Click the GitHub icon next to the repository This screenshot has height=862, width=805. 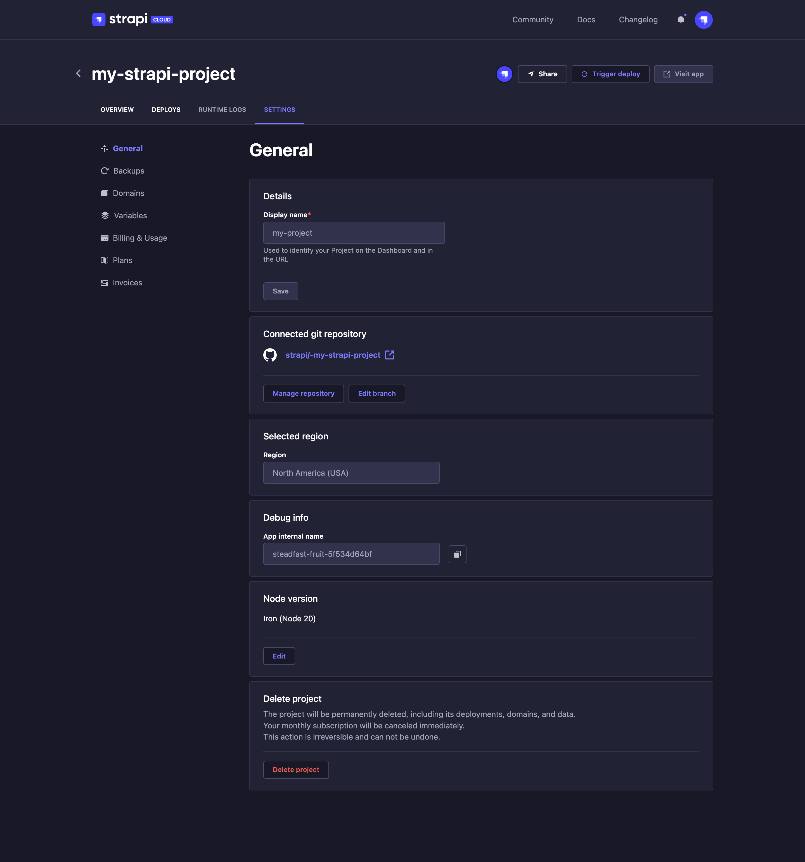pos(270,355)
